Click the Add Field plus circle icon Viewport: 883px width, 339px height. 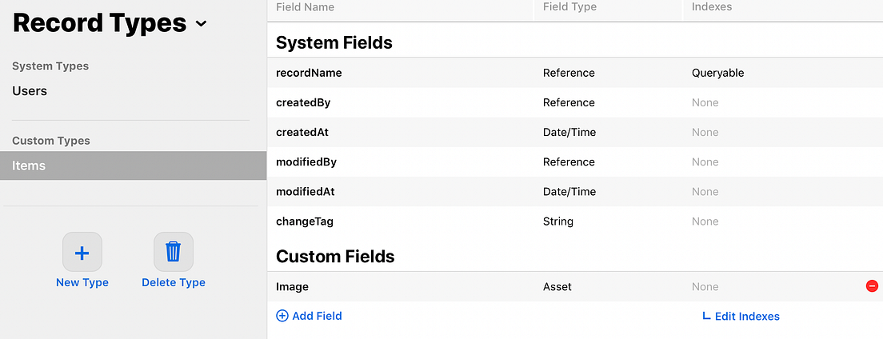(282, 316)
